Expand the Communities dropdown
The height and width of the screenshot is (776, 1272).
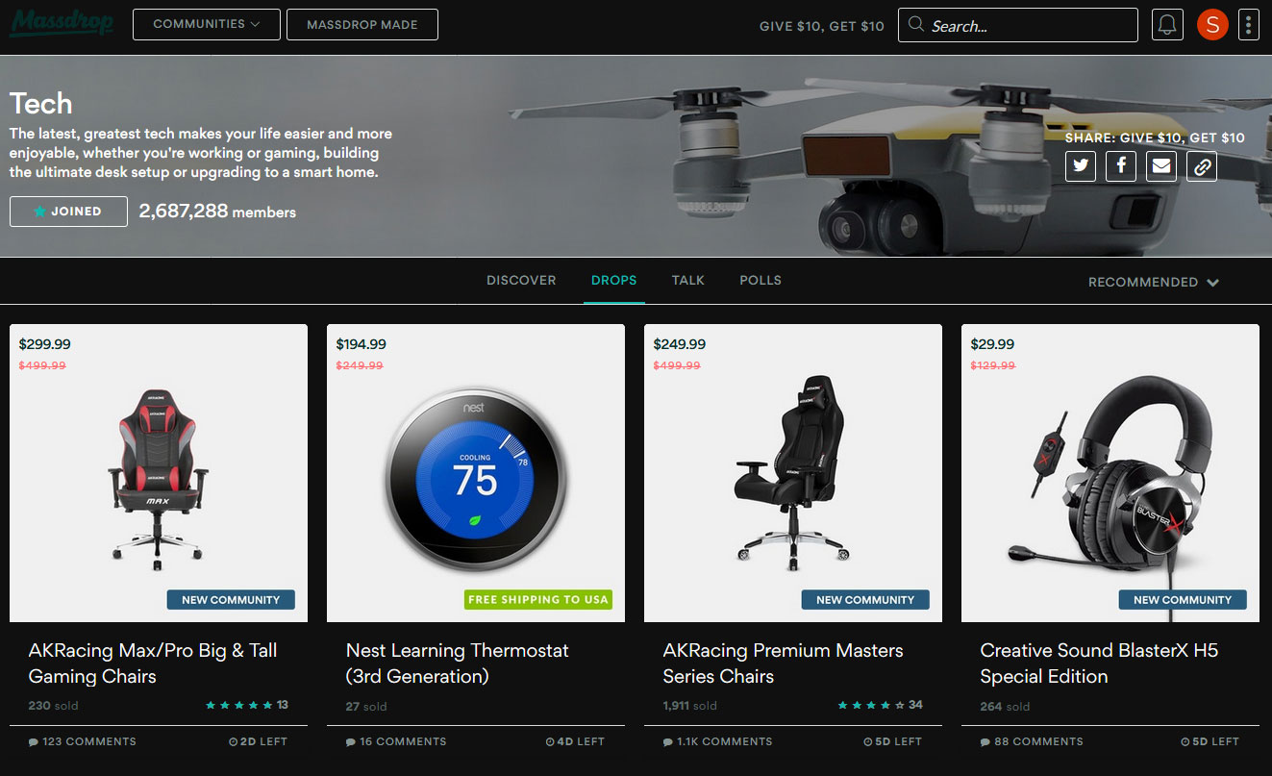pyautogui.click(x=207, y=25)
